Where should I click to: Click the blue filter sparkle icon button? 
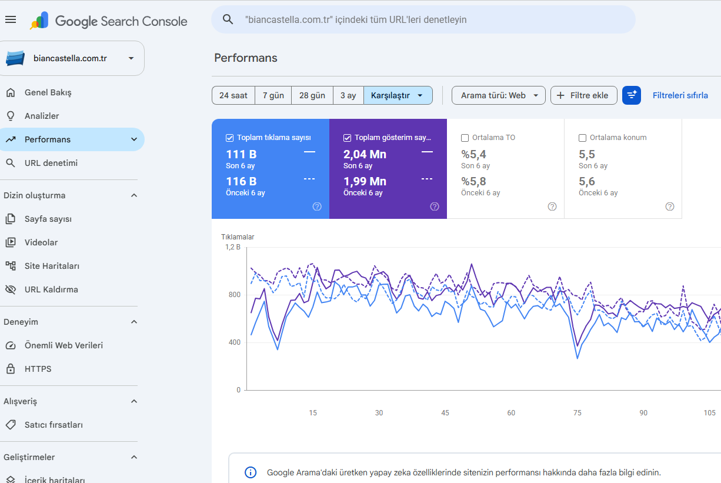click(x=632, y=95)
